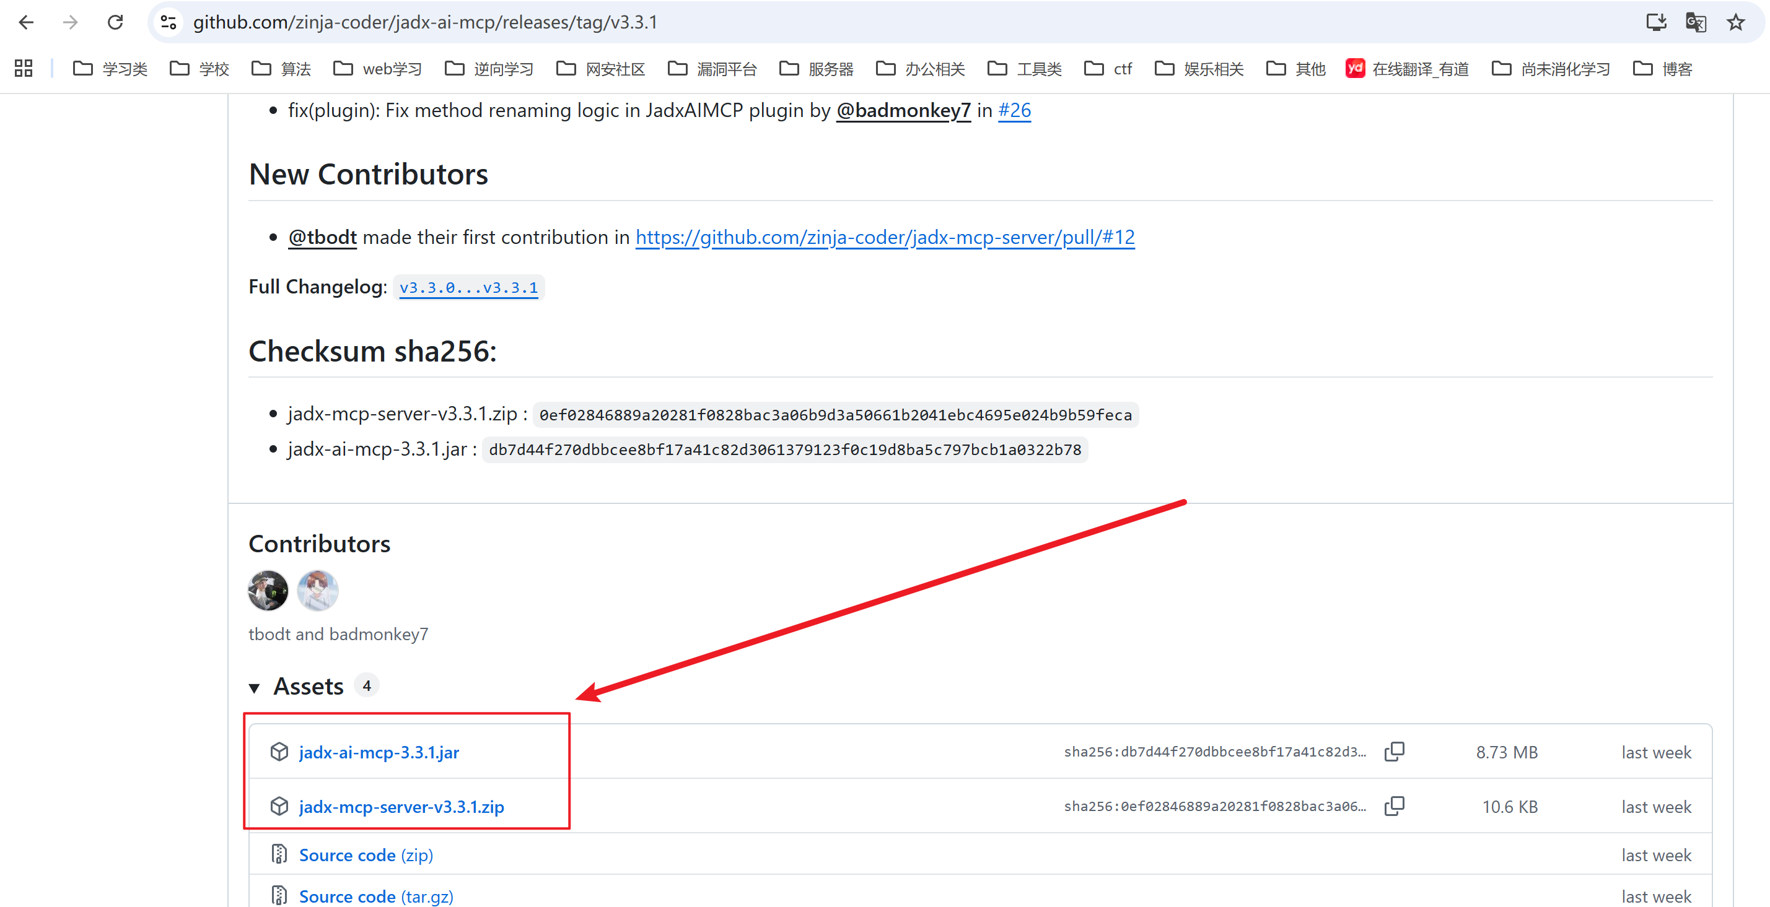The height and width of the screenshot is (907, 1770).
Task: Click tbodt contributor avatar
Action: (x=268, y=591)
